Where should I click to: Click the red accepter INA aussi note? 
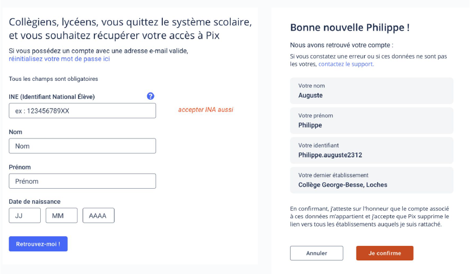click(x=206, y=110)
